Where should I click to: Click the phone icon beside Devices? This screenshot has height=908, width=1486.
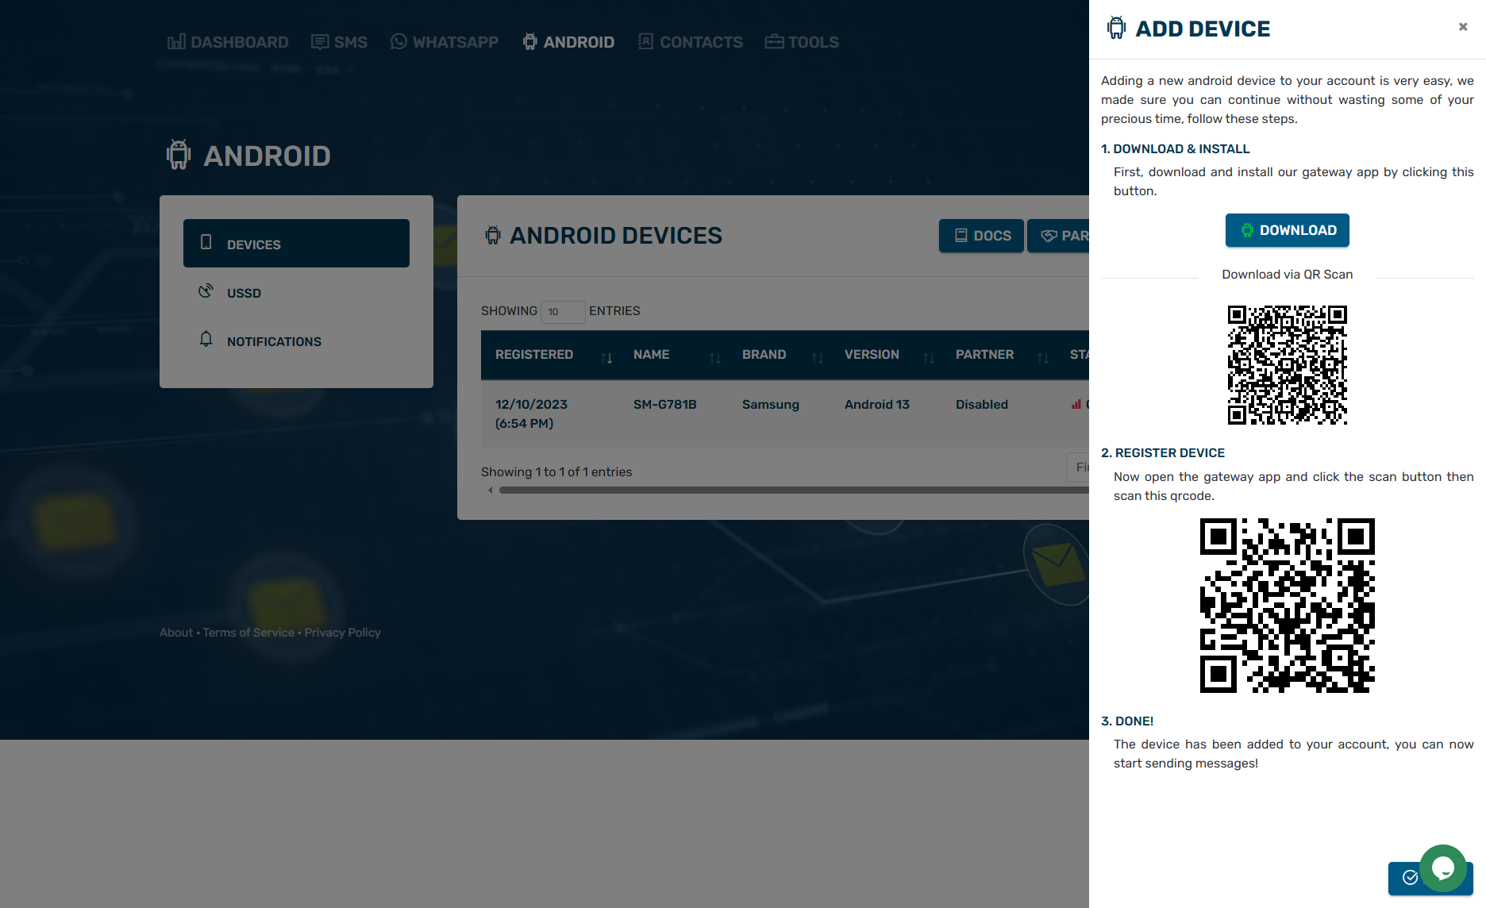[x=206, y=242]
